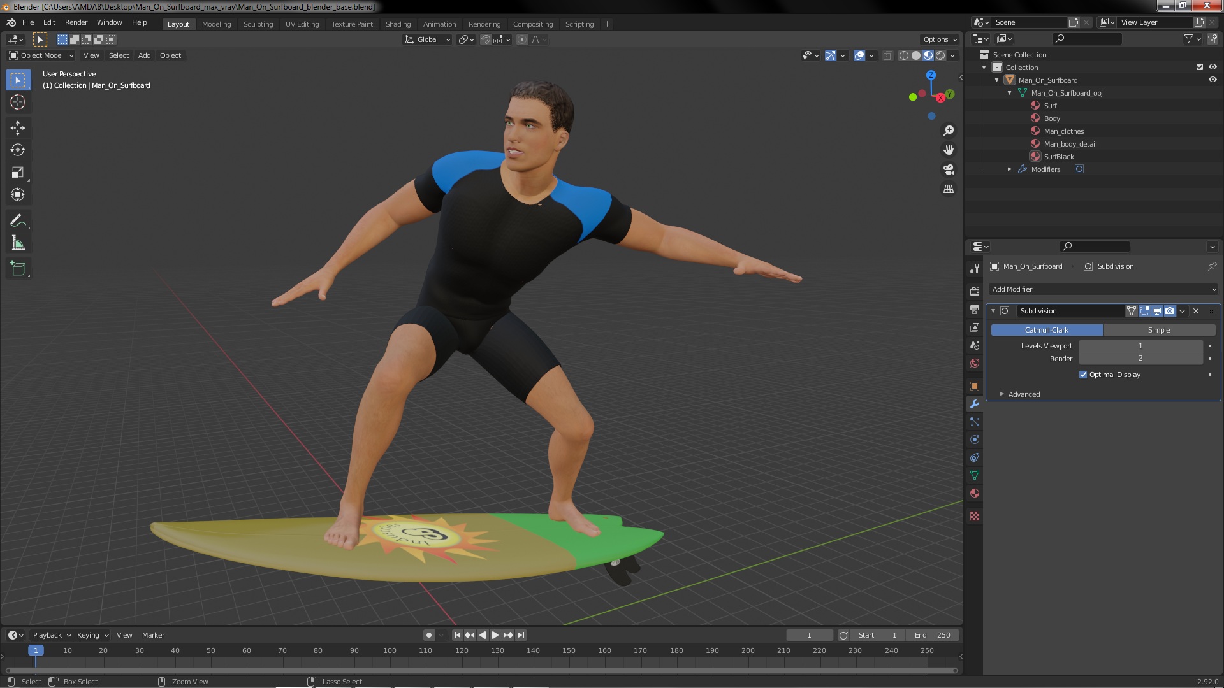Click the Add Cube tool
Screen dimensions: 1224x688
tap(18, 269)
